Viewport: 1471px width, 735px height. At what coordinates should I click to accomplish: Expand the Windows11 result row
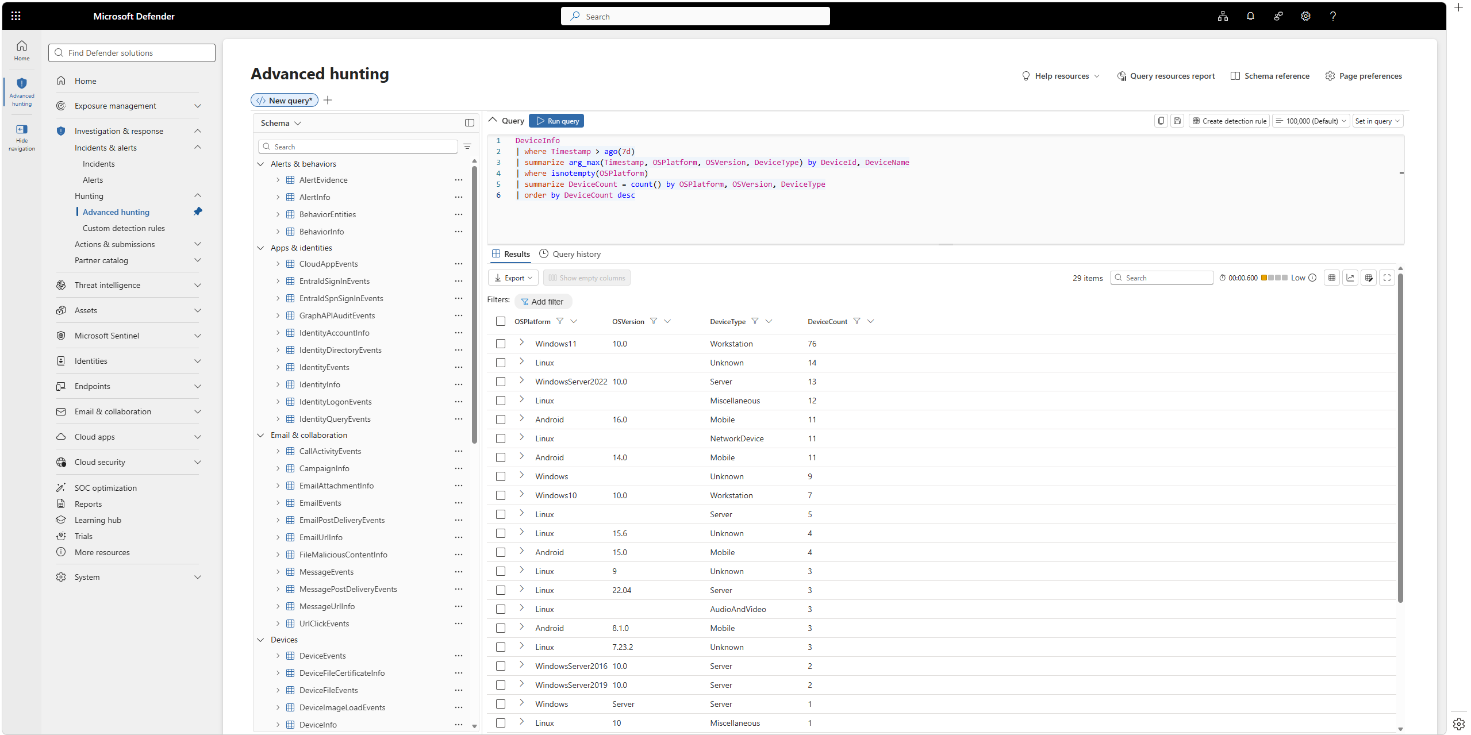[521, 343]
